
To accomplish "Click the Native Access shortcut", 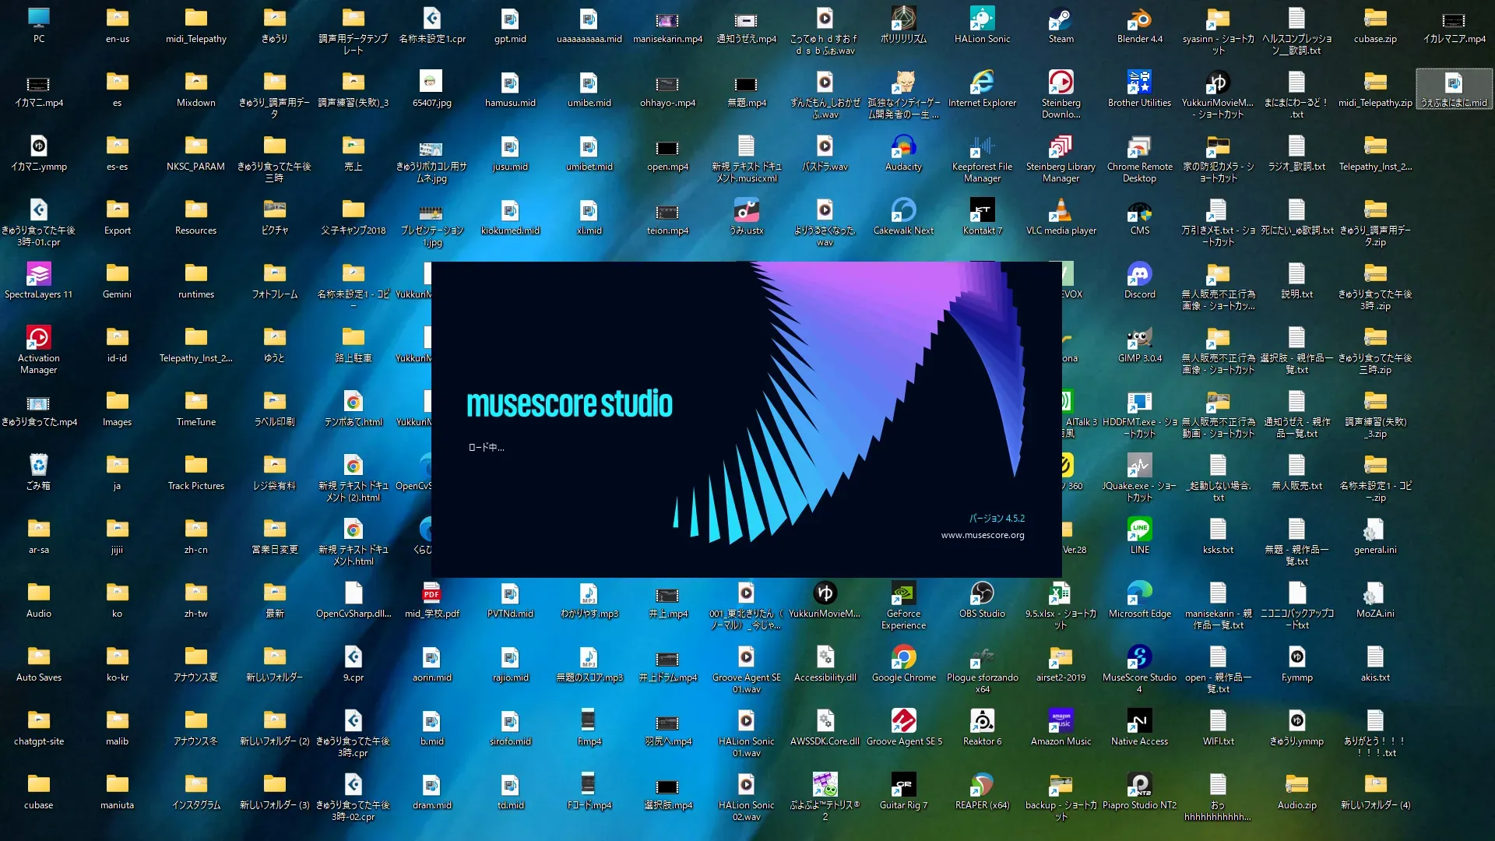I will (1139, 722).
